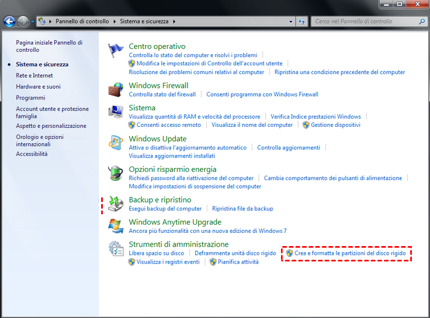Open the Opzioni risparmio energia heading

click(173, 169)
